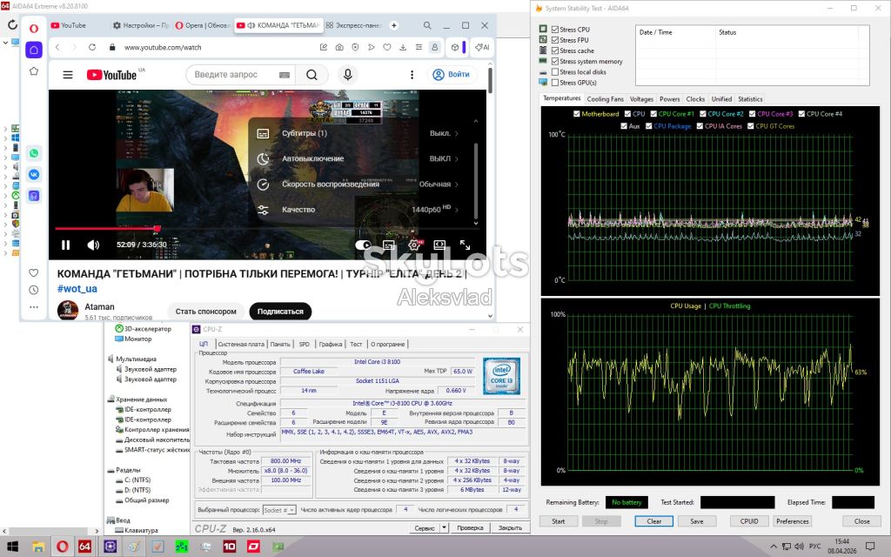
Task: Click the Подписаться subscribe button
Action: tap(280, 312)
